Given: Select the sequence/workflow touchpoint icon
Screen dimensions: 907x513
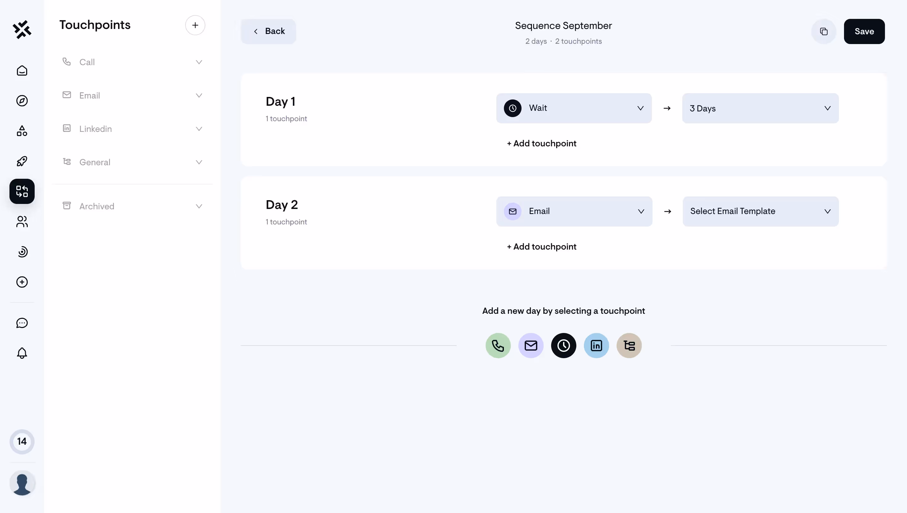Looking at the screenshot, I should tap(629, 346).
